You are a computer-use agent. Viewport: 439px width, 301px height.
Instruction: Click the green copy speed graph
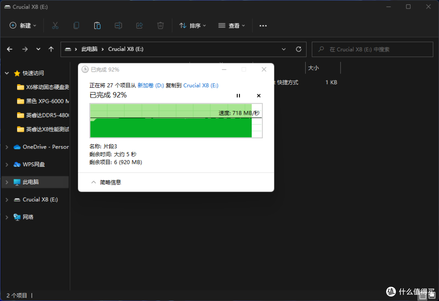(176, 121)
